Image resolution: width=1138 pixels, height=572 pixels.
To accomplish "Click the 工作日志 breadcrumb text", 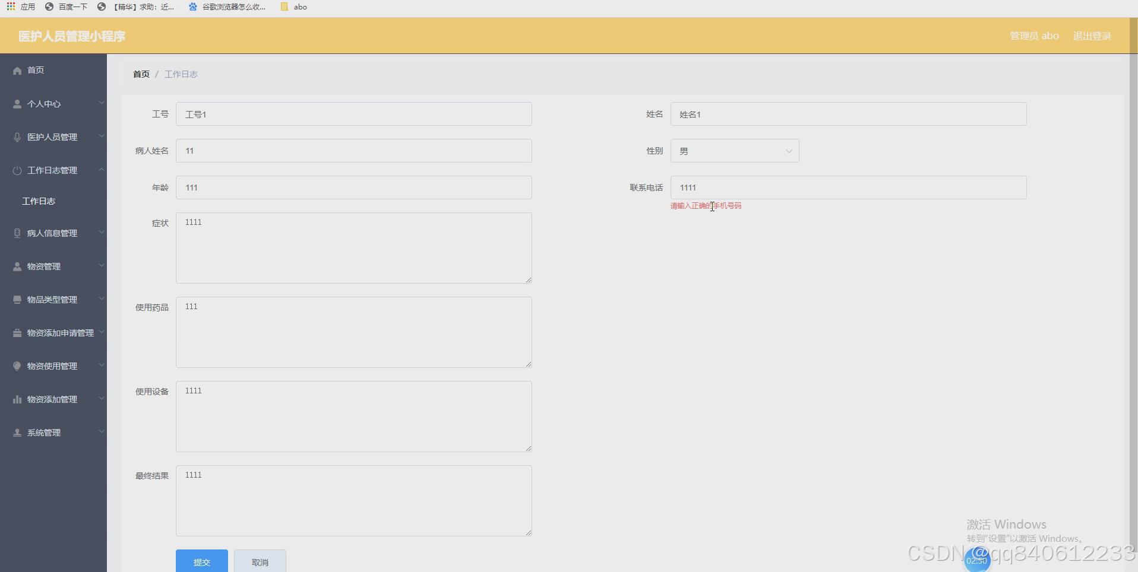I will (x=181, y=74).
